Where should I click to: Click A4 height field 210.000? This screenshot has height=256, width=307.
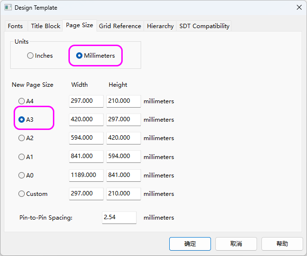[x=124, y=101]
